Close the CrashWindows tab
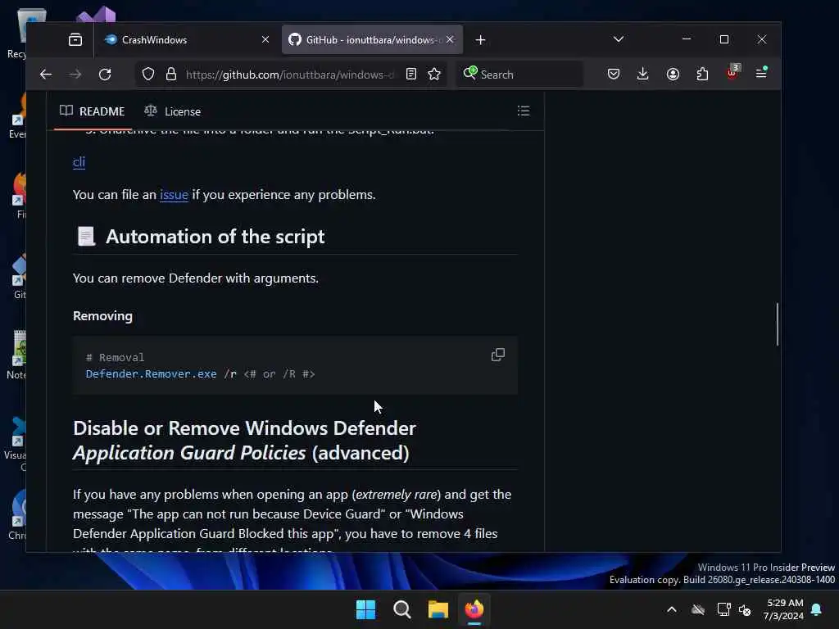 [265, 39]
